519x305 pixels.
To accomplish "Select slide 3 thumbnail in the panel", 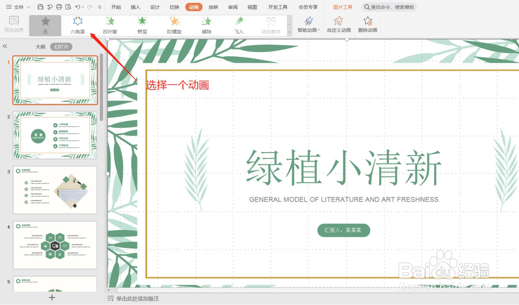I will click(54, 190).
